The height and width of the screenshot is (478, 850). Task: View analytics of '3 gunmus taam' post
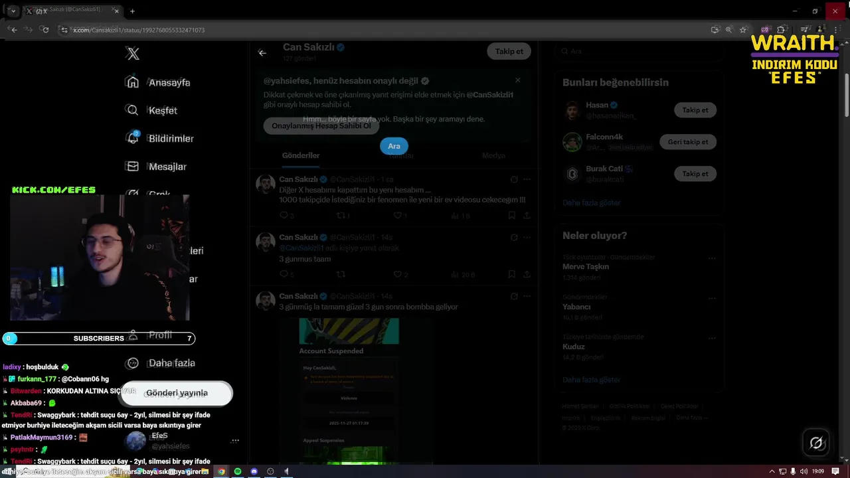pos(462,274)
